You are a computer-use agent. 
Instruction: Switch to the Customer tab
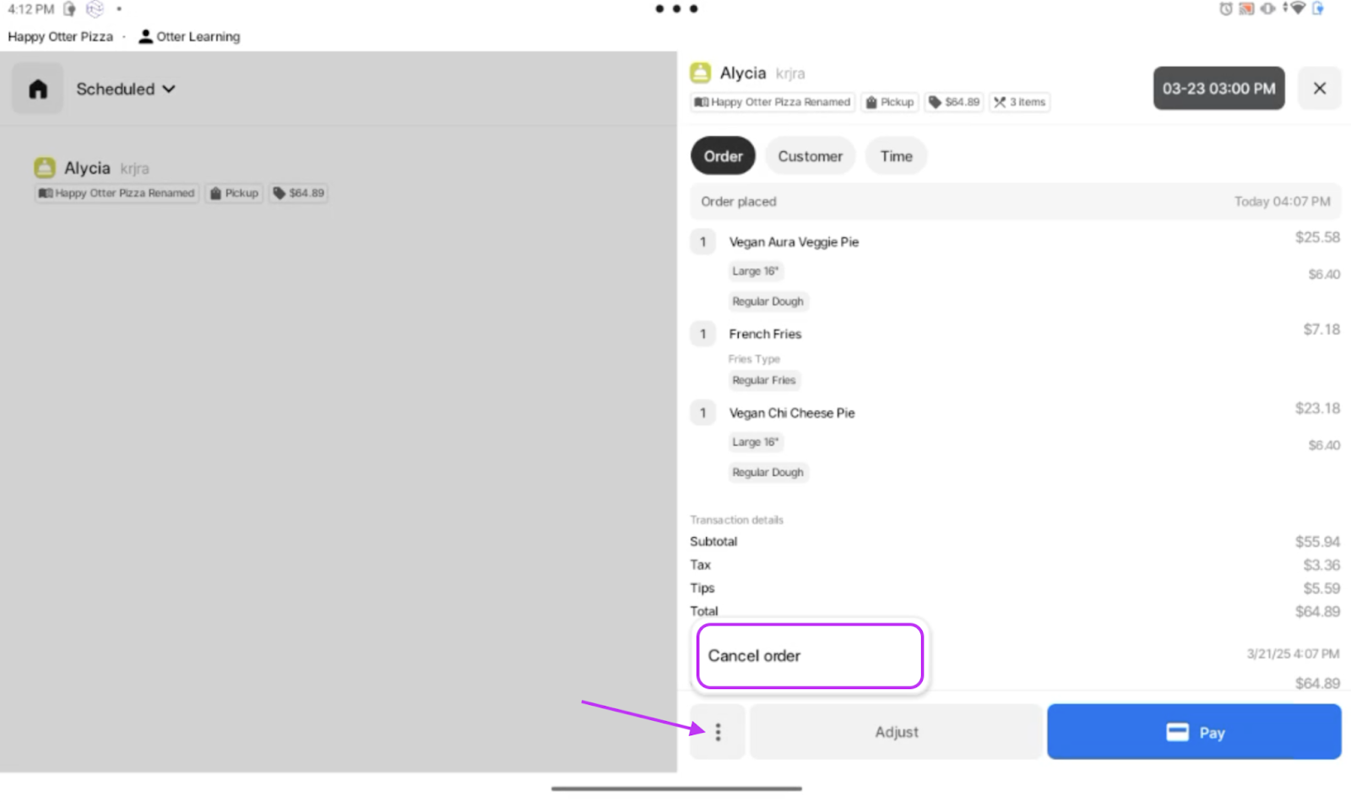[x=810, y=156]
